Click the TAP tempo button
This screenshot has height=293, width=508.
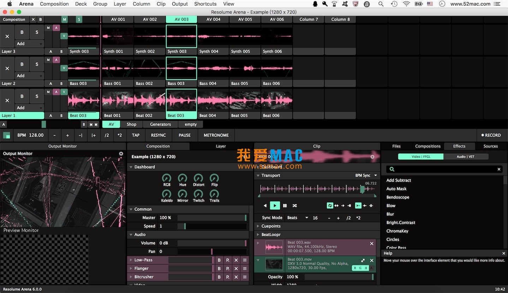pos(136,135)
